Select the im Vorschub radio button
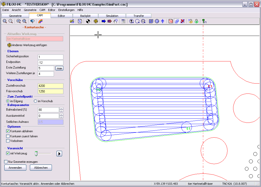The width and height of the screenshot is (261, 187). 36,101
